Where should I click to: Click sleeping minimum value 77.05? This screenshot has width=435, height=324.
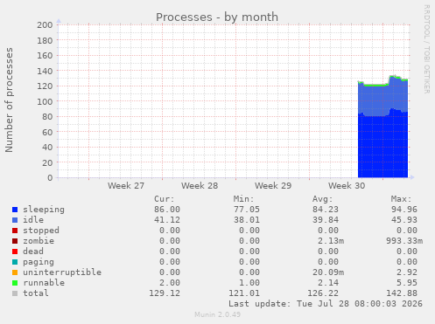[247, 210]
